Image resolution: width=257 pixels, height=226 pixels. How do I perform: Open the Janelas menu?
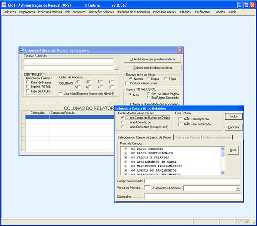point(220,12)
